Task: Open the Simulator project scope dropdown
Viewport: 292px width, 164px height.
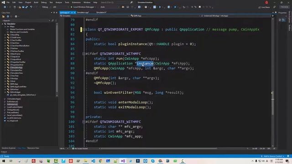Action: [94, 16]
